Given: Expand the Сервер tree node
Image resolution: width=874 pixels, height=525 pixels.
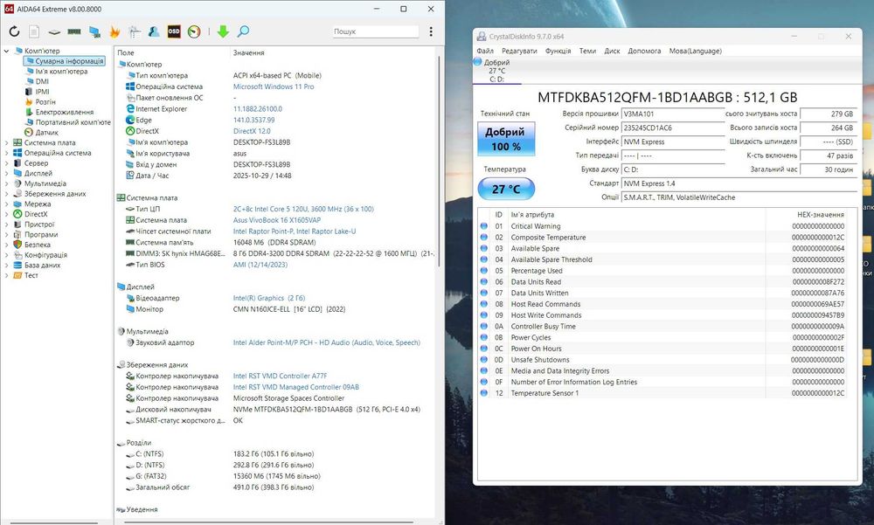Looking at the screenshot, I should pyautogui.click(x=6, y=163).
